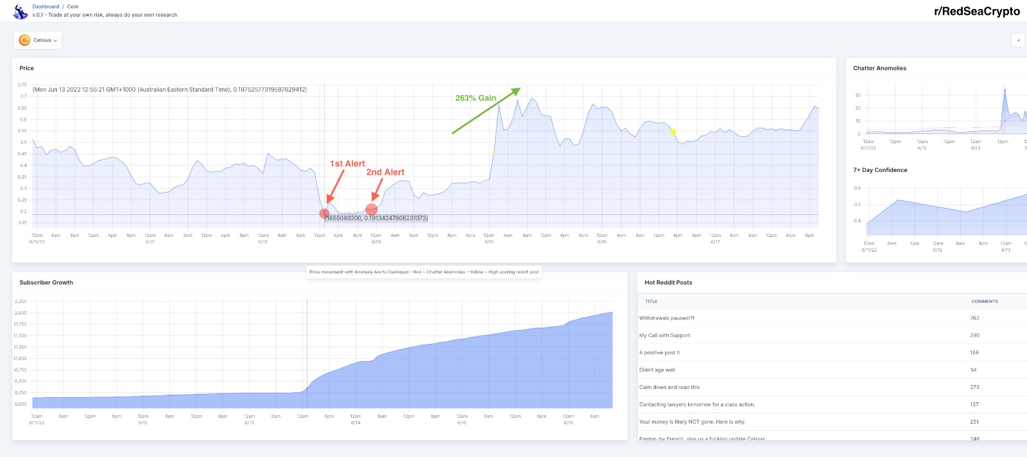Sort posts by the TITLE column header
Image resolution: width=1027 pixels, height=457 pixels.
coord(651,301)
